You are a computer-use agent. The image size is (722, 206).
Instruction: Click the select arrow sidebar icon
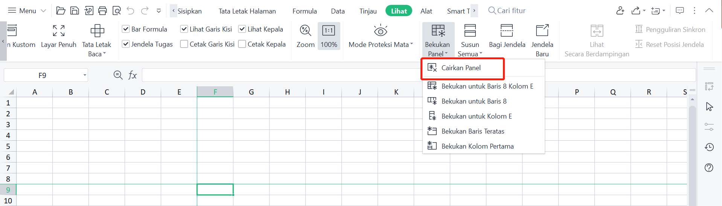709,107
